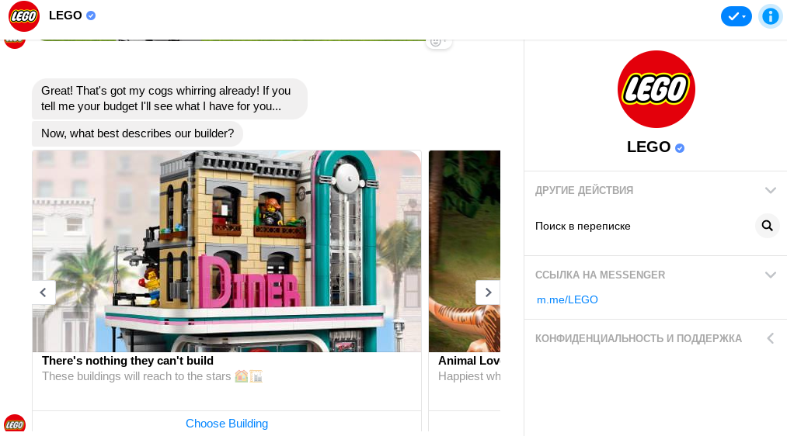Click the LEGO logo avatar in the chat header
787x436 pixels.
[x=23, y=16]
